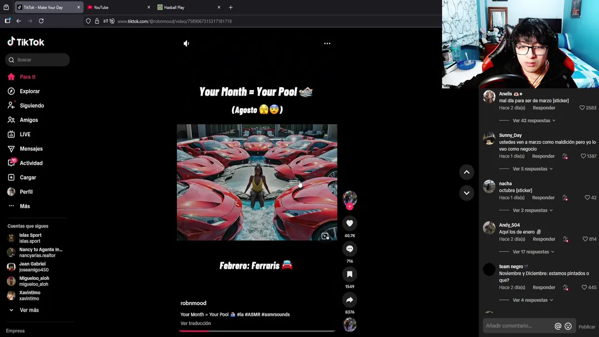The width and height of the screenshot is (599, 337).
Task: Click the Buscar search field
Action: (x=37, y=60)
